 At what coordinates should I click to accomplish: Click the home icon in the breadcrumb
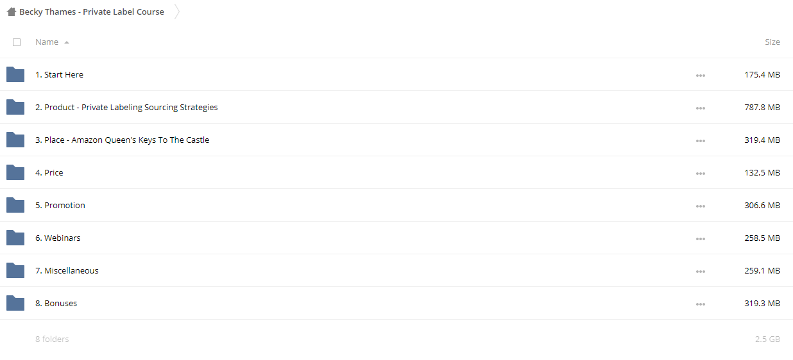click(x=11, y=12)
